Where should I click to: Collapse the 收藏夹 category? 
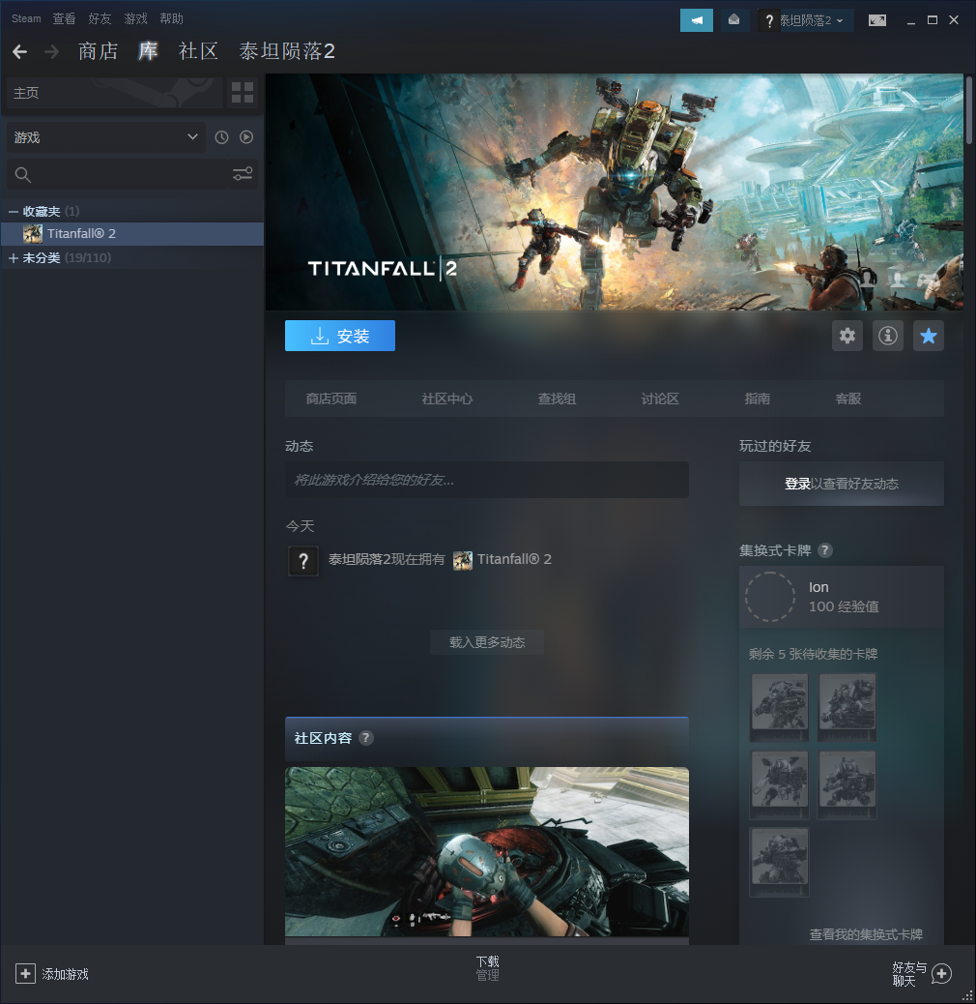click(14, 211)
